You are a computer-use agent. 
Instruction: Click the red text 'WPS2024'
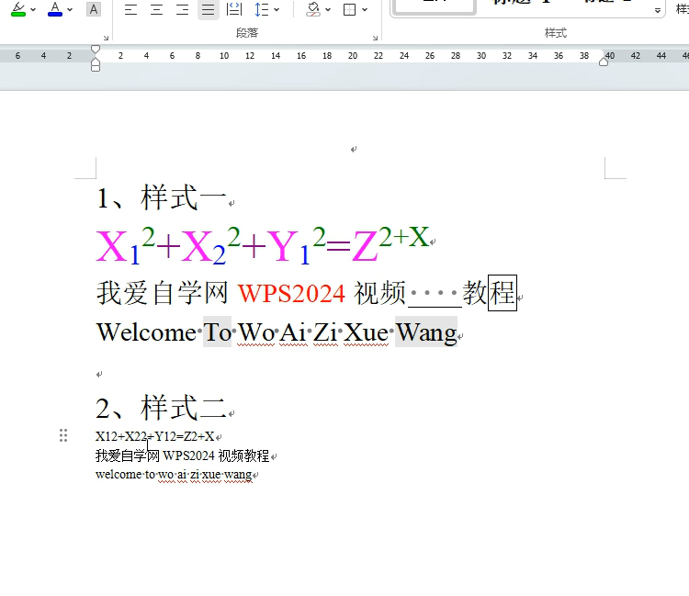point(291,293)
